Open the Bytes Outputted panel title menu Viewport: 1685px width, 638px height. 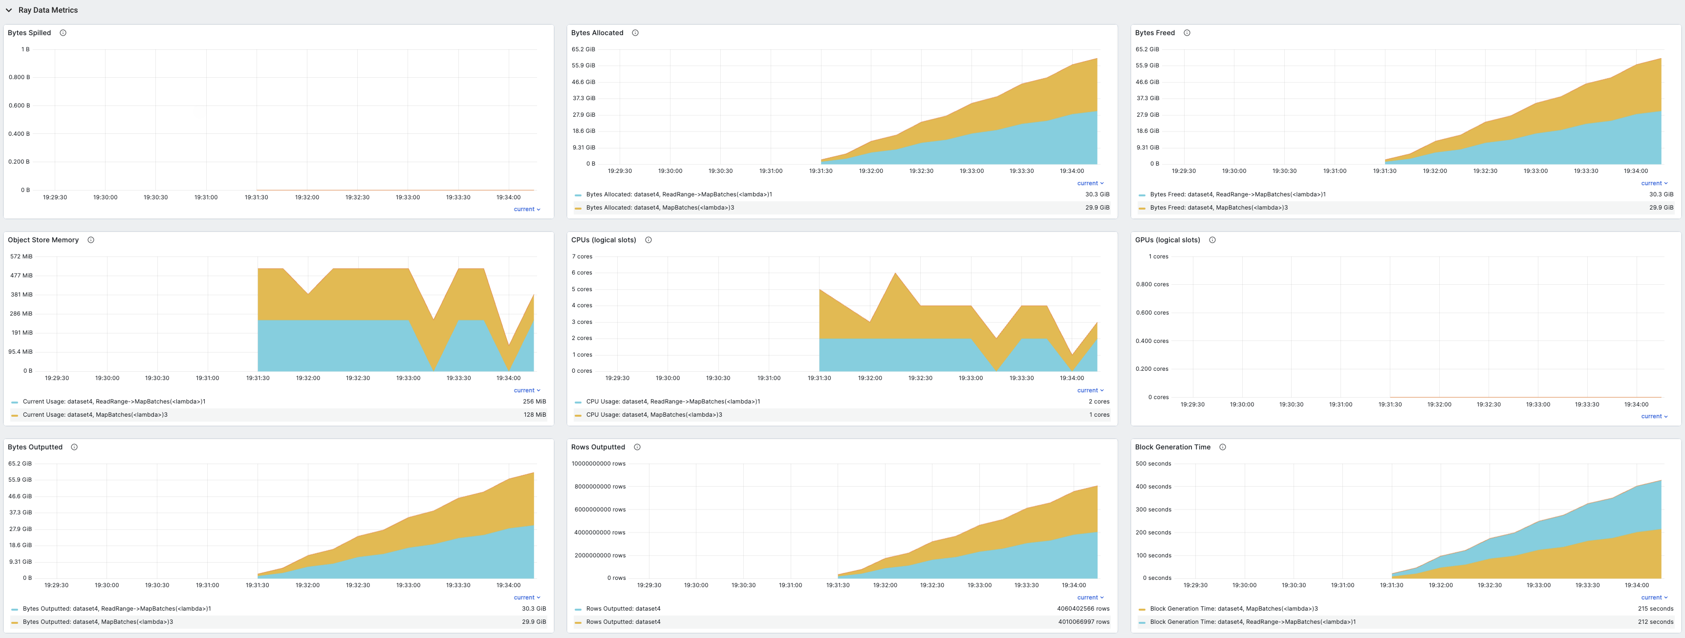[x=35, y=447]
